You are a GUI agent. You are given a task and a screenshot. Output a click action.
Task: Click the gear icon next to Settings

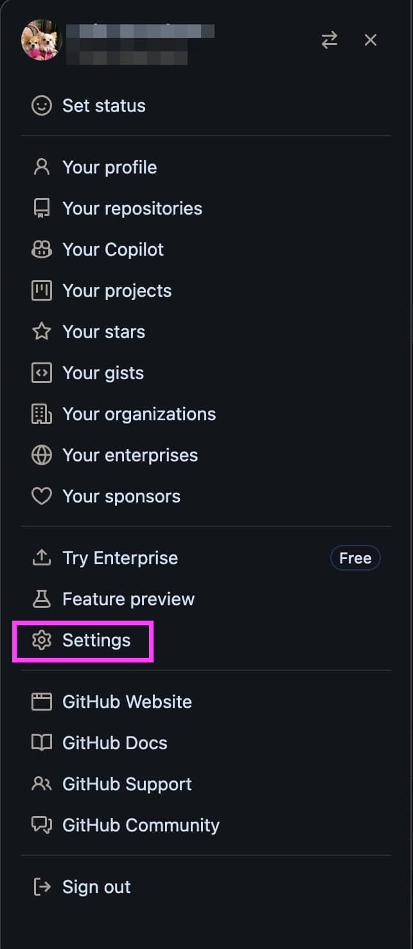point(41,640)
